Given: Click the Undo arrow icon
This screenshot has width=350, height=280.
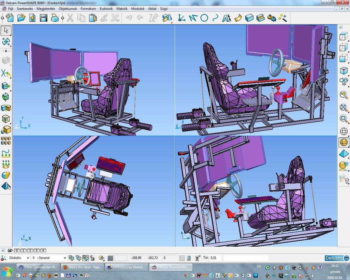Looking at the screenshot, I should (x=129, y=18).
